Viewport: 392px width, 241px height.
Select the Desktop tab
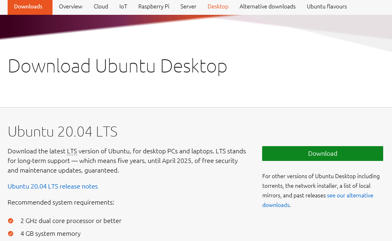(218, 6)
